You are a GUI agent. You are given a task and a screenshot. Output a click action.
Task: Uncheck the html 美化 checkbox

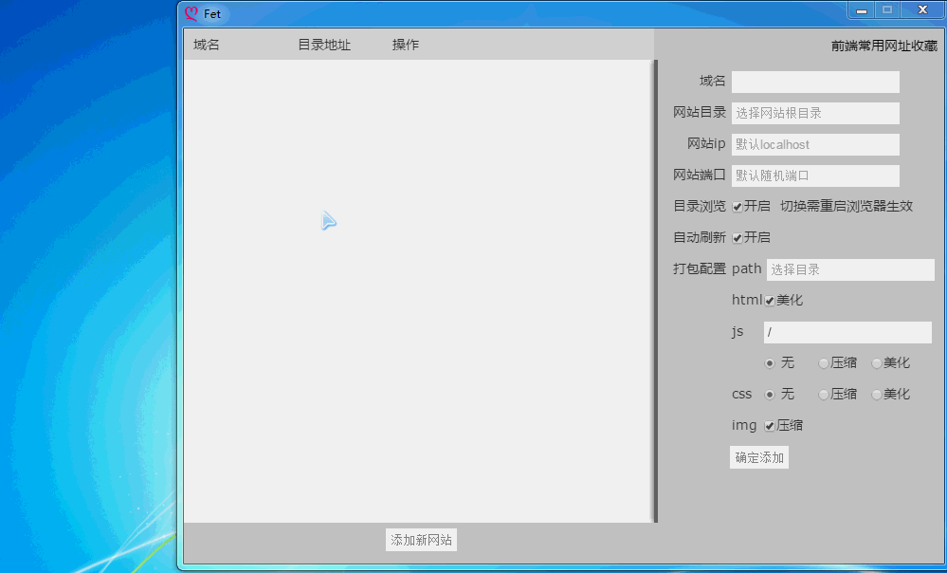pos(770,301)
